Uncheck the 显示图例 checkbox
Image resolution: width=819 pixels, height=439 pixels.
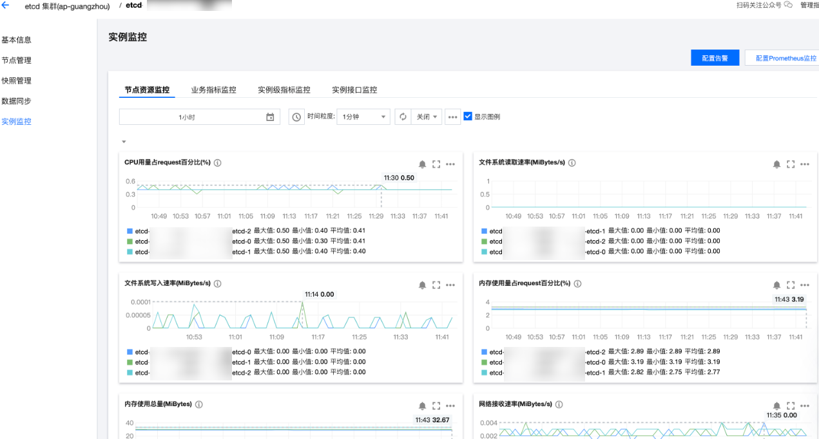(468, 117)
